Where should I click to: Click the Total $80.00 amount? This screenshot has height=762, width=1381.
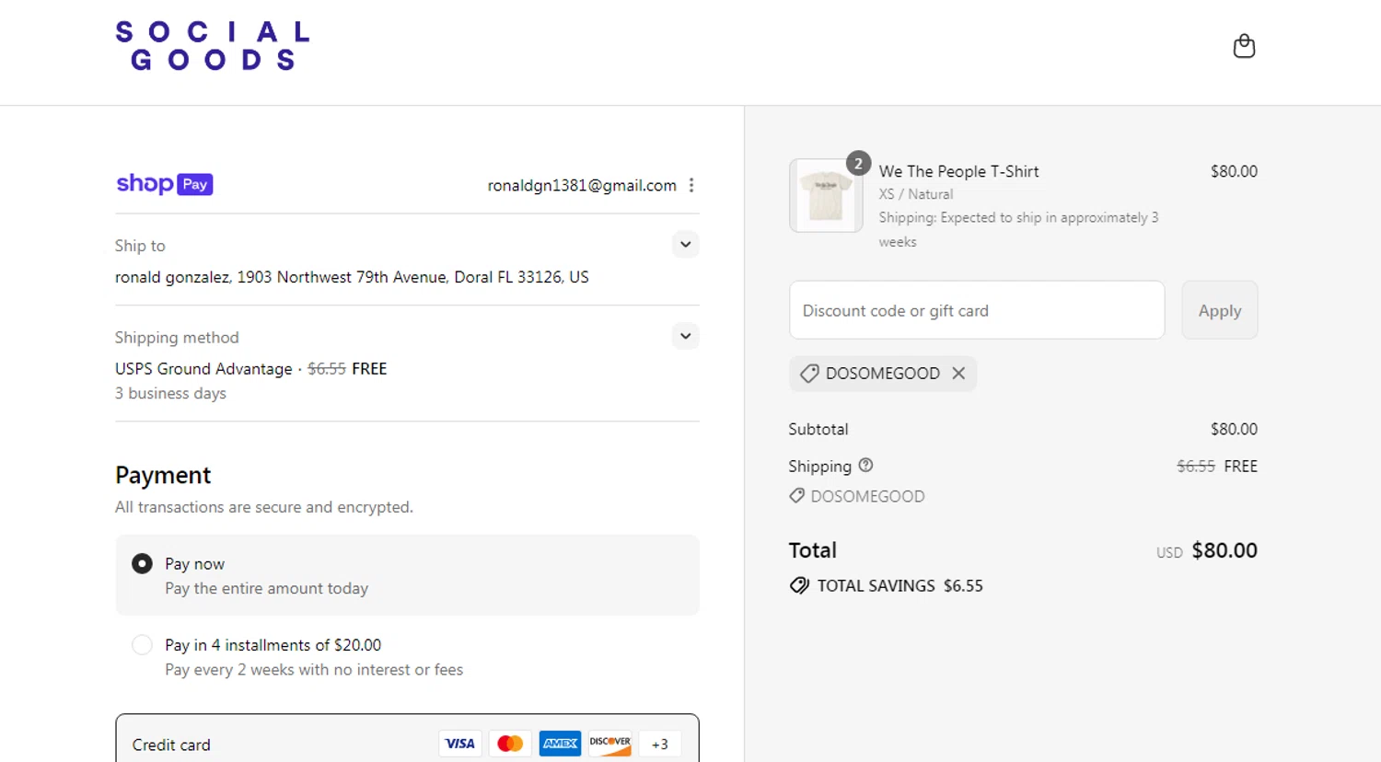click(x=1224, y=550)
